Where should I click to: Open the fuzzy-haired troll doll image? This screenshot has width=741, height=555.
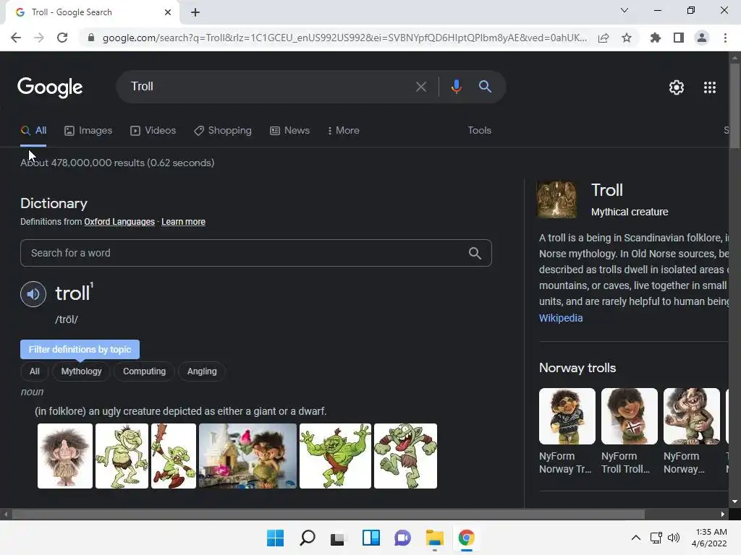65,456
